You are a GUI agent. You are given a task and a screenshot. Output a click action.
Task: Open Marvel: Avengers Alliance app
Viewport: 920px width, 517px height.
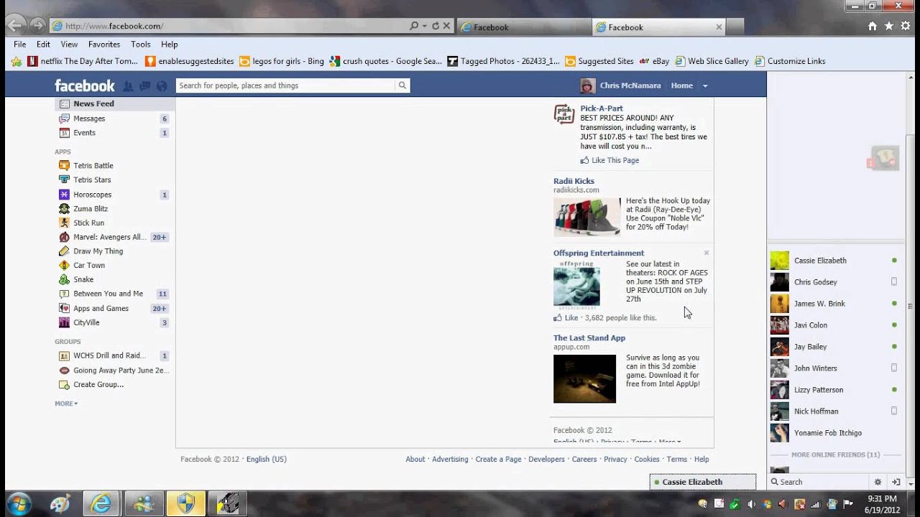point(109,237)
